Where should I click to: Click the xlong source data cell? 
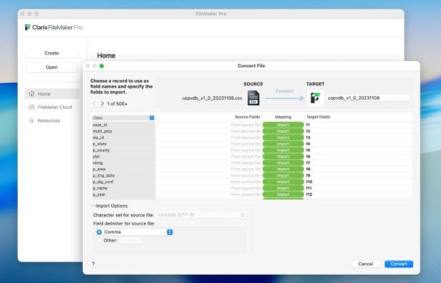pos(123,163)
